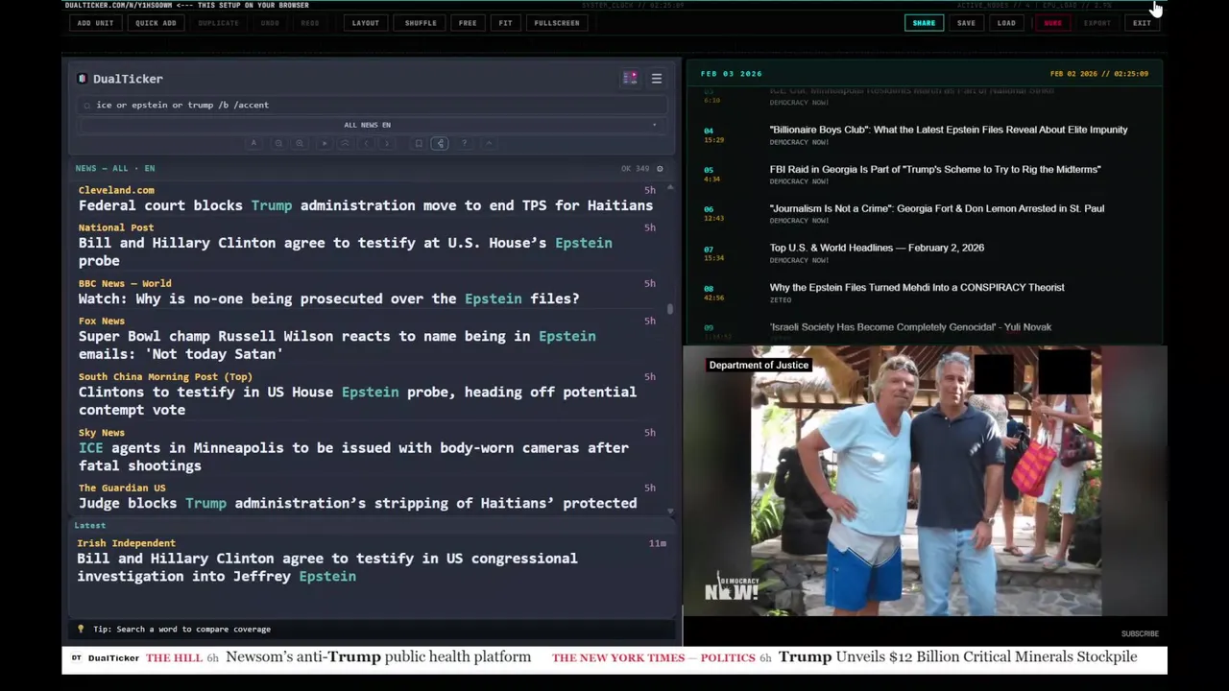Open the LAYOUT menu

(x=365, y=23)
